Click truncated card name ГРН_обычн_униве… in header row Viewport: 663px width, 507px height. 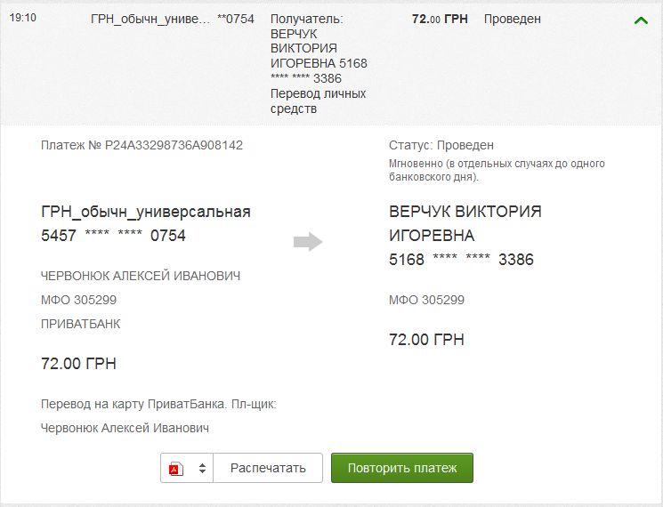click(x=150, y=19)
